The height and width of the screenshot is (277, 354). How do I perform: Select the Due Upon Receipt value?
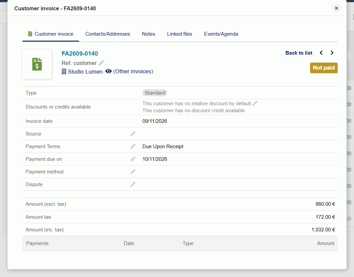point(163,146)
